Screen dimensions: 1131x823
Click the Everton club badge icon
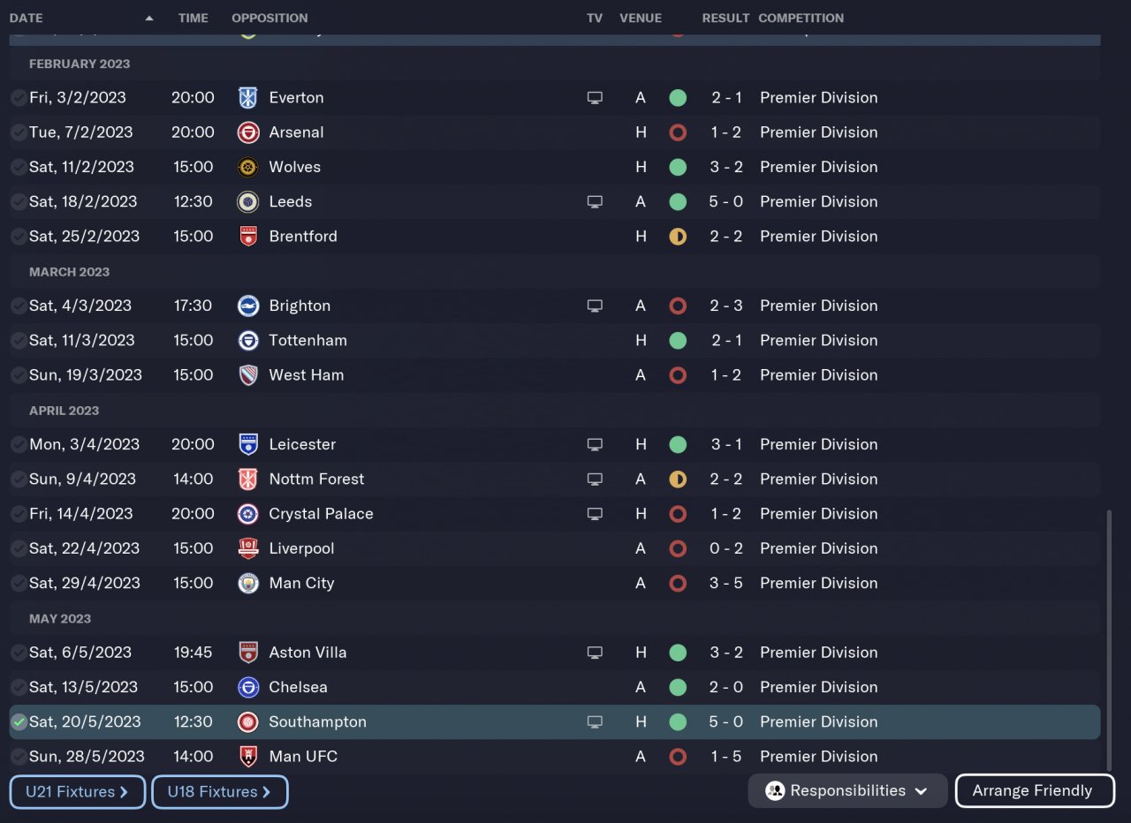[x=248, y=98]
